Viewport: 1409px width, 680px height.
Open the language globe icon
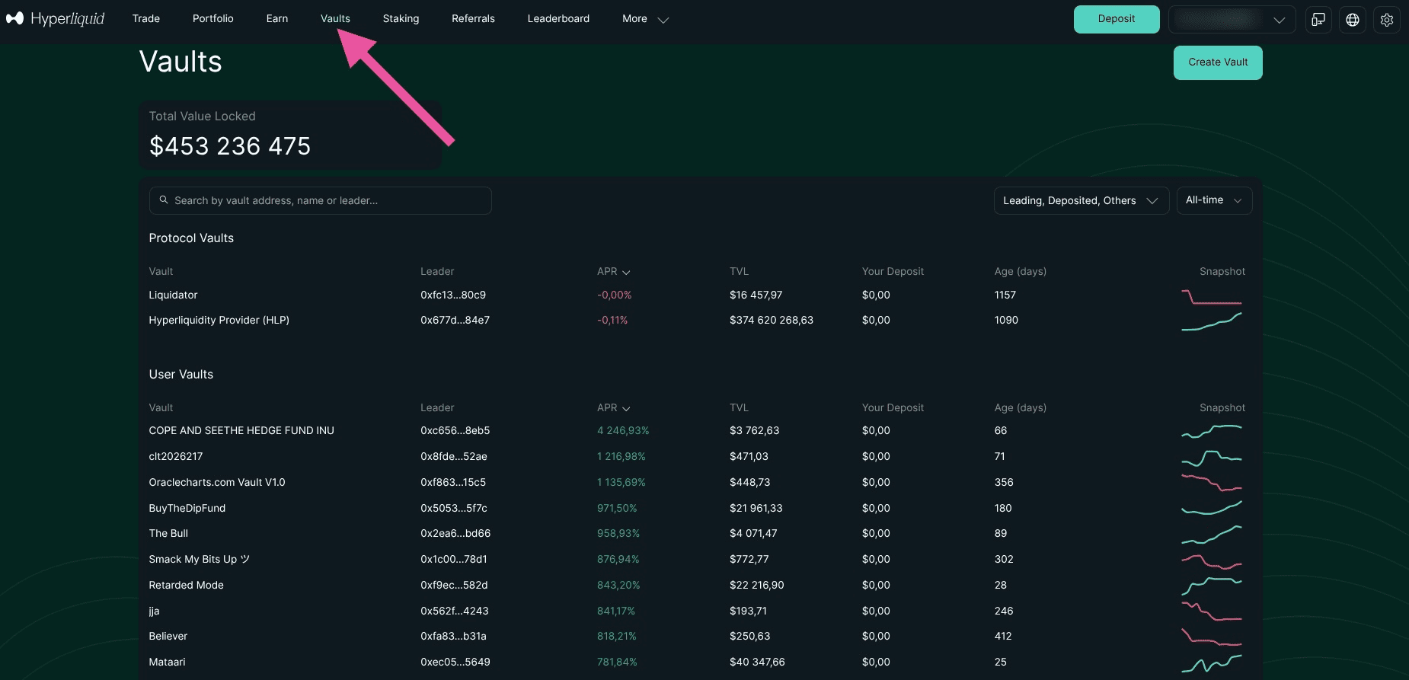(x=1353, y=20)
